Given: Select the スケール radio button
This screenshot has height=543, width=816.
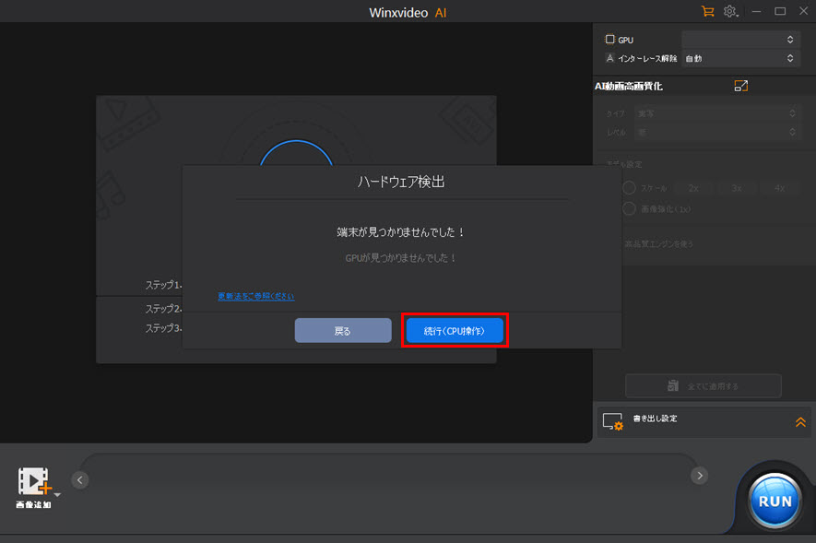Looking at the screenshot, I should (x=630, y=187).
